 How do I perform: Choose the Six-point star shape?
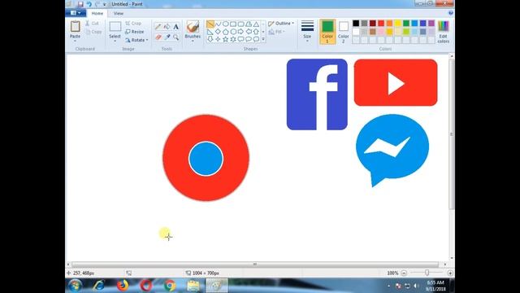(233, 39)
